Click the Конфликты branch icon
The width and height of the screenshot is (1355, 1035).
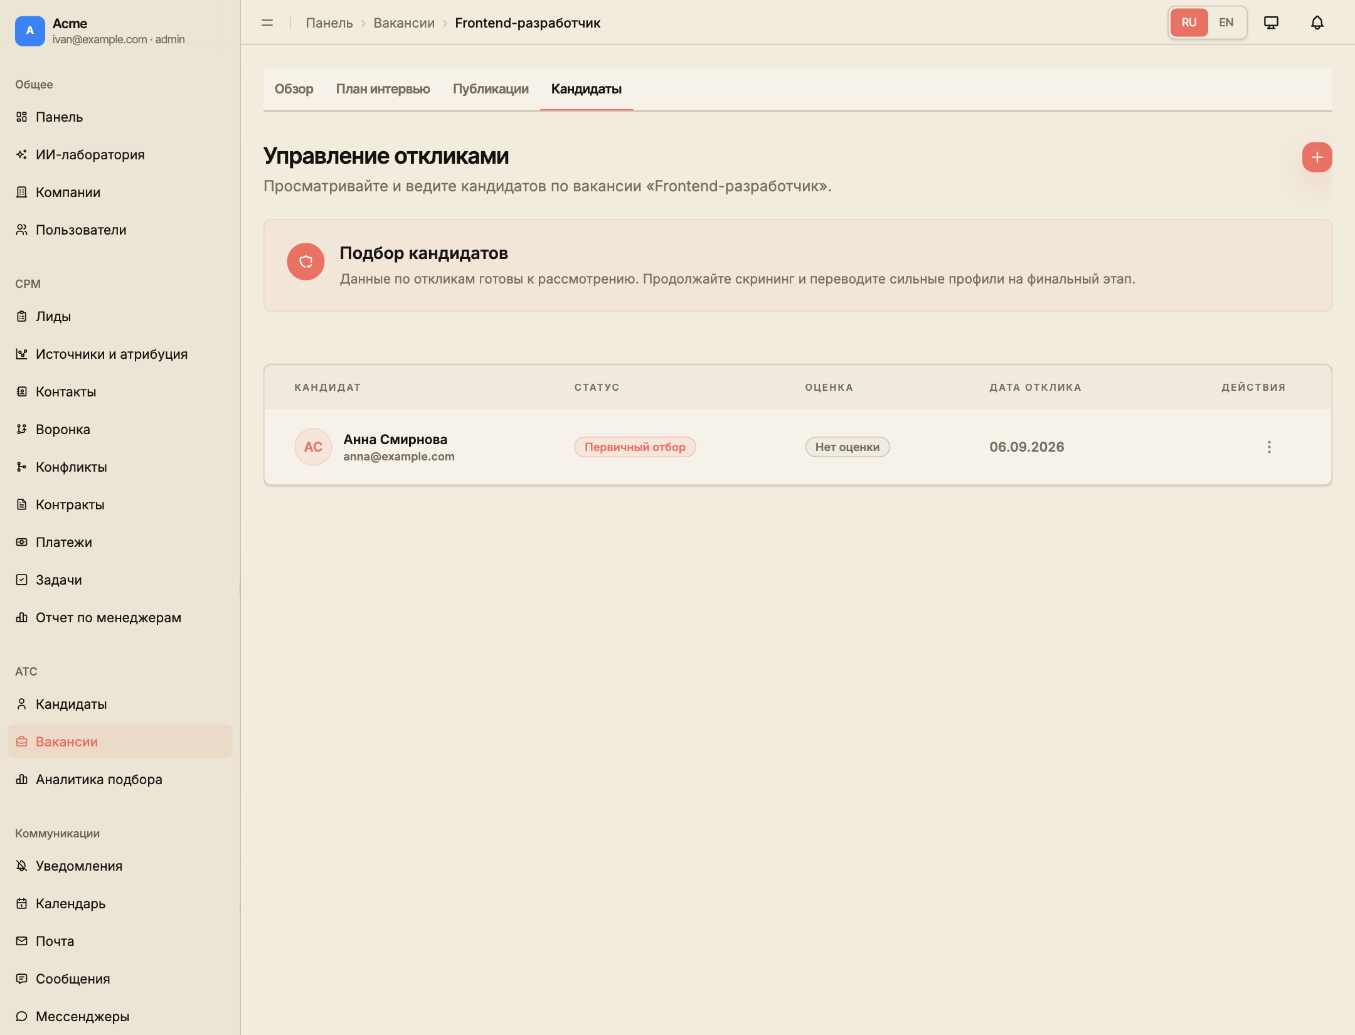coord(22,467)
